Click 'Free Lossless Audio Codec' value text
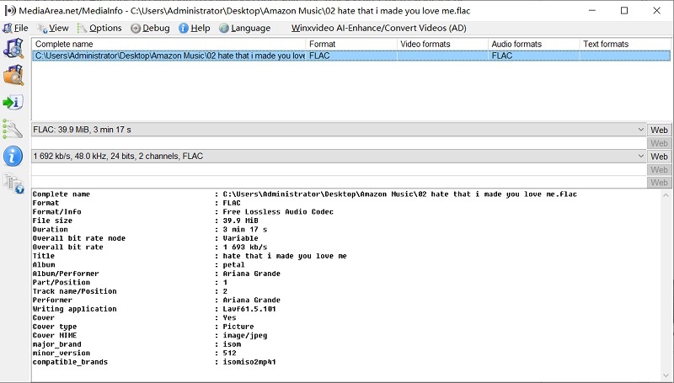The height and width of the screenshot is (383, 674). click(x=278, y=211)
